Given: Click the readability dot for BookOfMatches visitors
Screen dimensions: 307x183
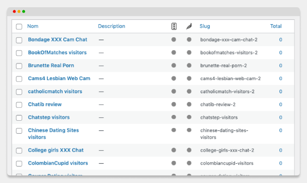Looking at the screenshot, I should click(x=189, y=53).
